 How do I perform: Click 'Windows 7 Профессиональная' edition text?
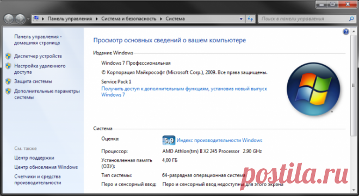[x=136, y=63]
